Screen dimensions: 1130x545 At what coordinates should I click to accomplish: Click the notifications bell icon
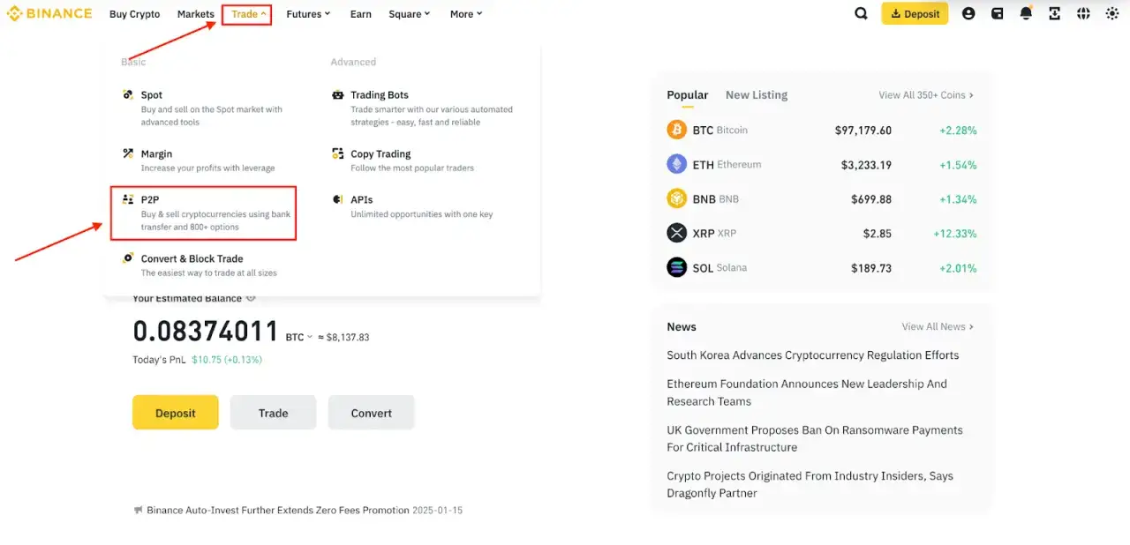pyautogui.click(x=1026, y=13)
